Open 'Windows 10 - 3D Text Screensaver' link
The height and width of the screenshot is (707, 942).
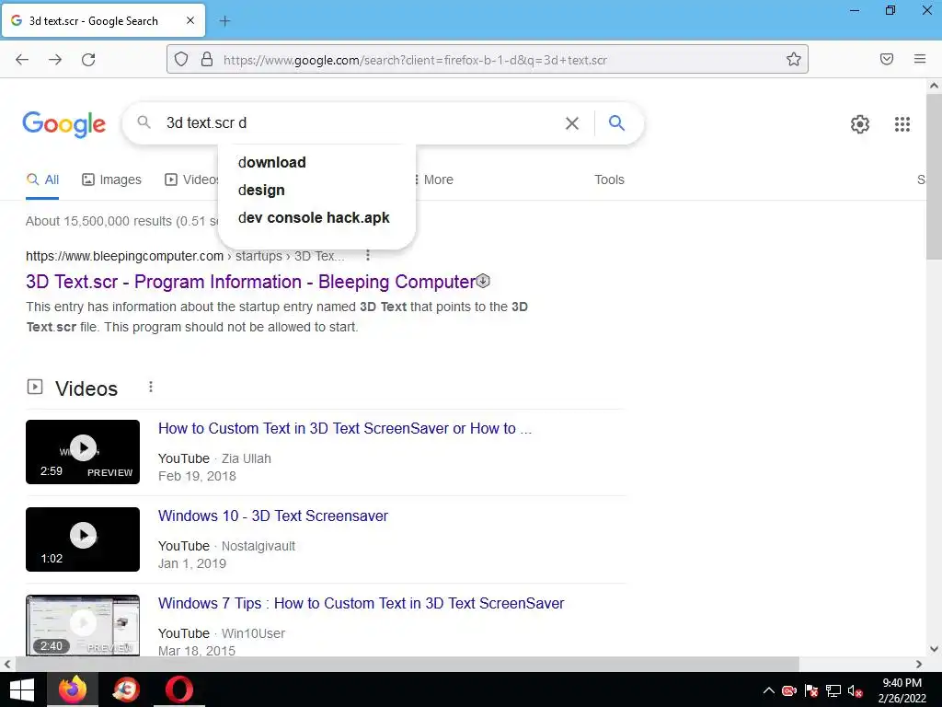tap(272, 516)
